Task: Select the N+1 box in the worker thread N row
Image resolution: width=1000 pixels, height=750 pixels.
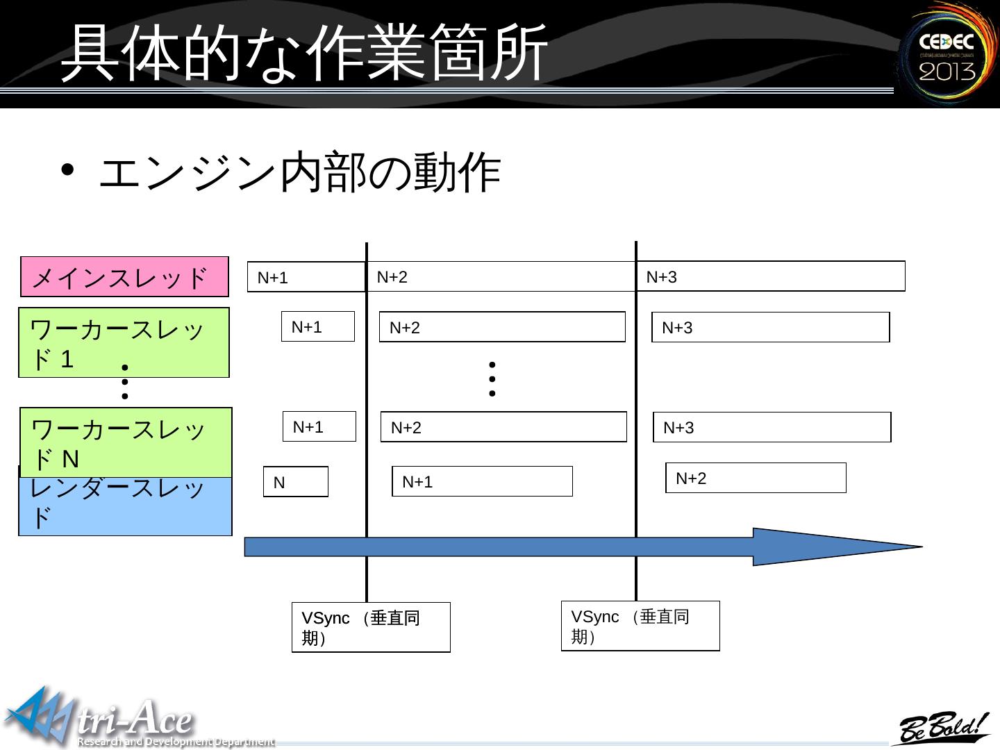Action: (x=319, y=426)
